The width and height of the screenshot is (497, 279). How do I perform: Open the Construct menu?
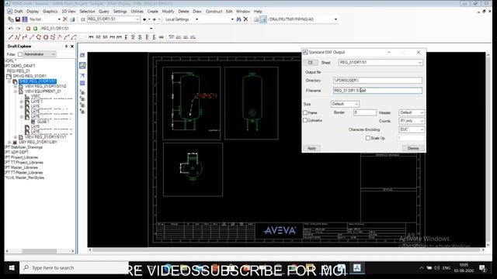pos(214,12)
